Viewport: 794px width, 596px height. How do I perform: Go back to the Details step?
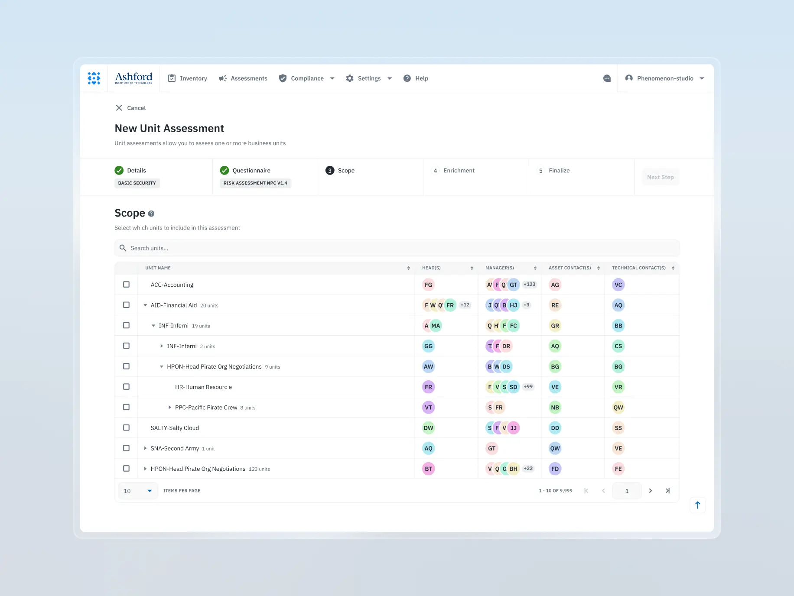point(136,170)
